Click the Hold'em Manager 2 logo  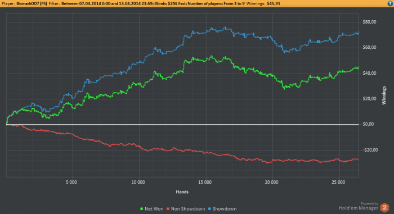click(x=384, y=207)
